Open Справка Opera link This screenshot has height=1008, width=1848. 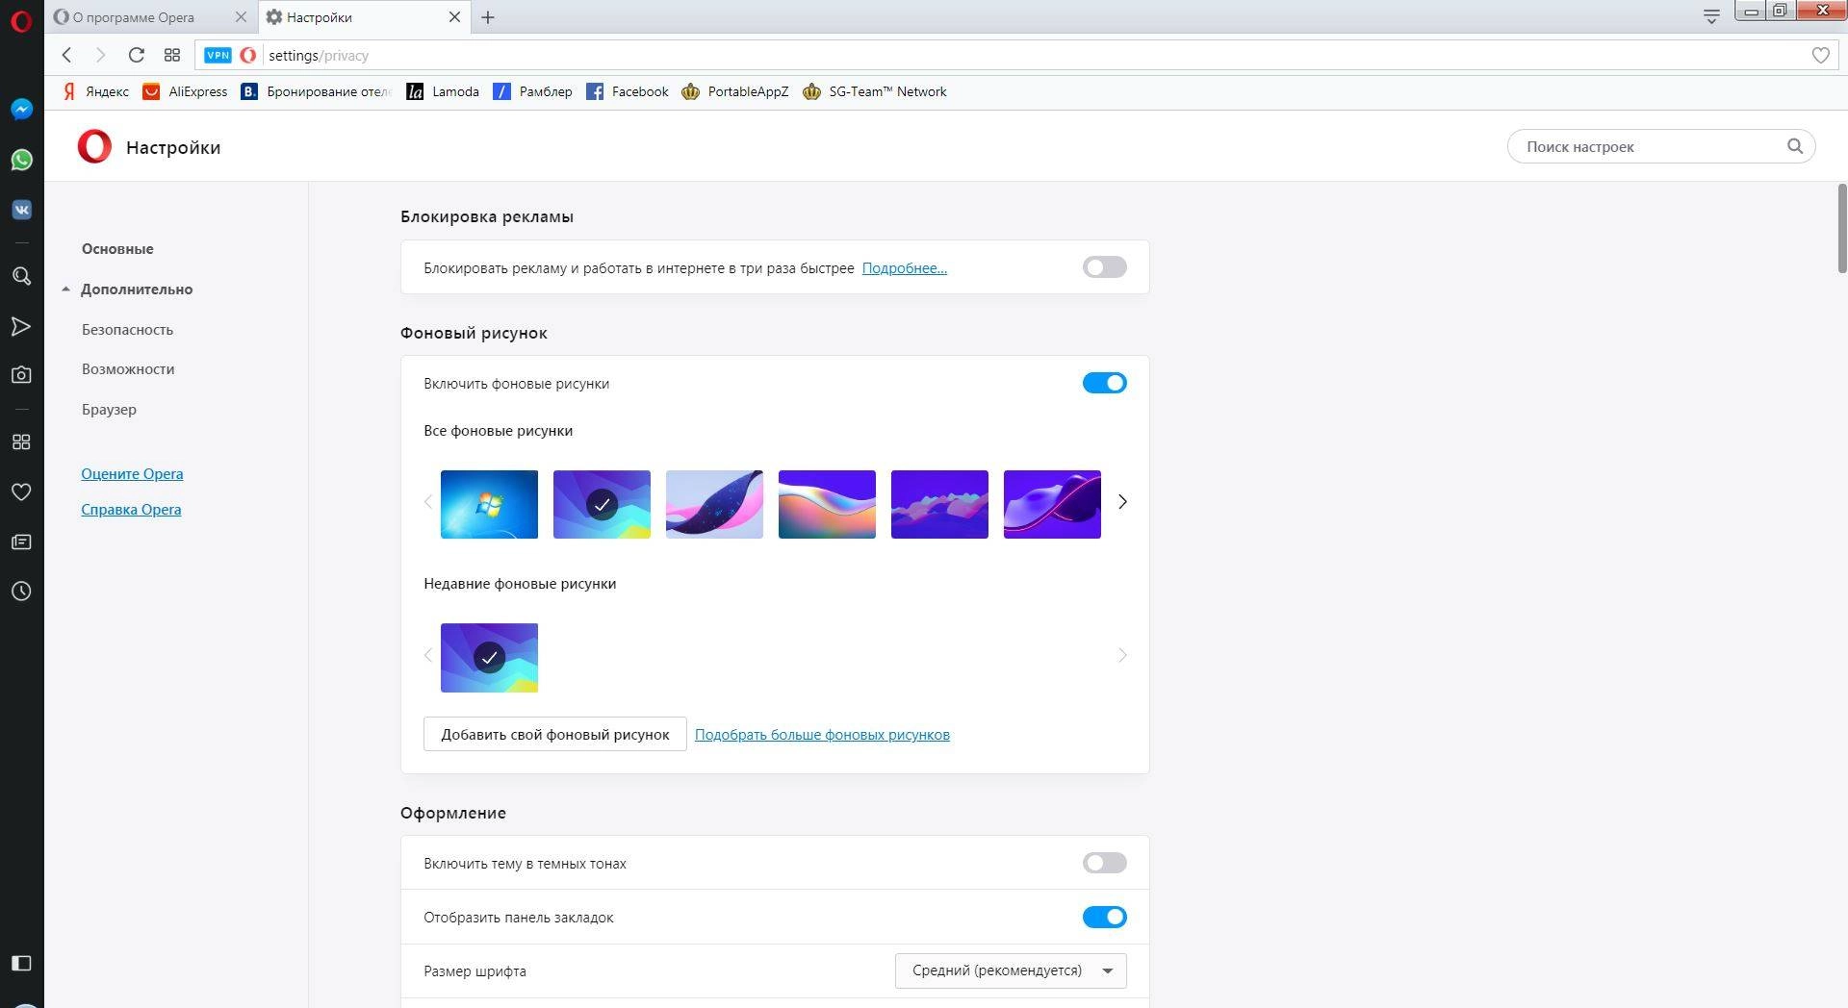[131, 510]
